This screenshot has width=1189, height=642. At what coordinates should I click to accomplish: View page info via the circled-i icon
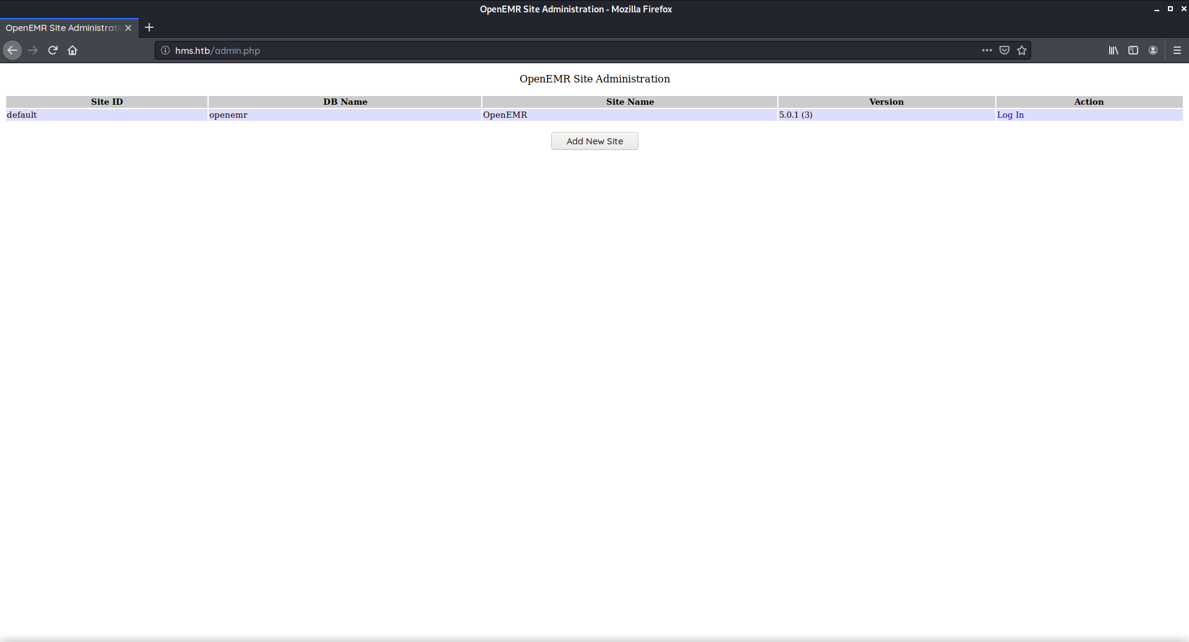(x=165, y=50)
